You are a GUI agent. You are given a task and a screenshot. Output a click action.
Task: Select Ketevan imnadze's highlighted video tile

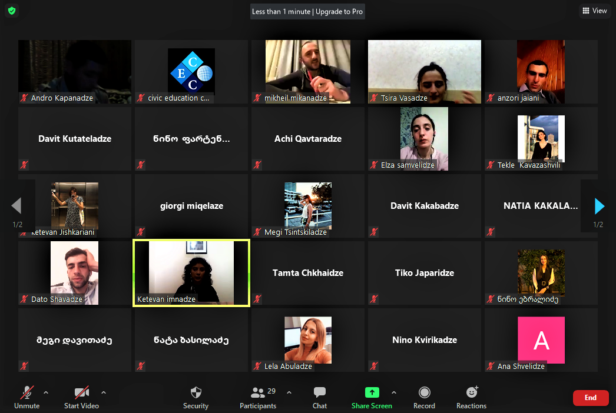[x=191, y=272]
